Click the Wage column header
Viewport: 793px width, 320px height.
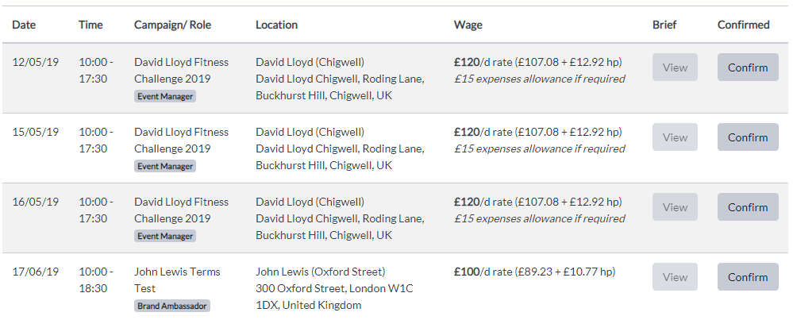pos(468,25)
